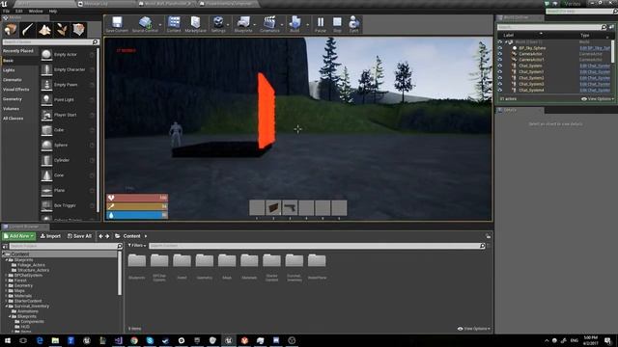Click the Import button
618x347 pixels.
51,236
